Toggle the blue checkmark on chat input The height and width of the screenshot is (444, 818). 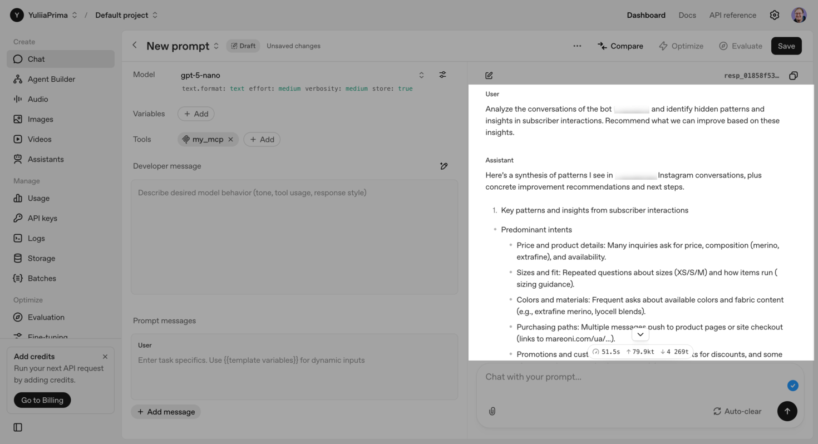tap(792, 385)
